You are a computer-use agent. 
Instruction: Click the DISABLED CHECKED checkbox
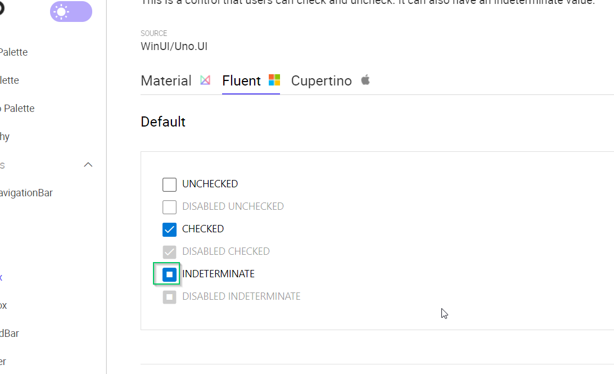(169, 252)
